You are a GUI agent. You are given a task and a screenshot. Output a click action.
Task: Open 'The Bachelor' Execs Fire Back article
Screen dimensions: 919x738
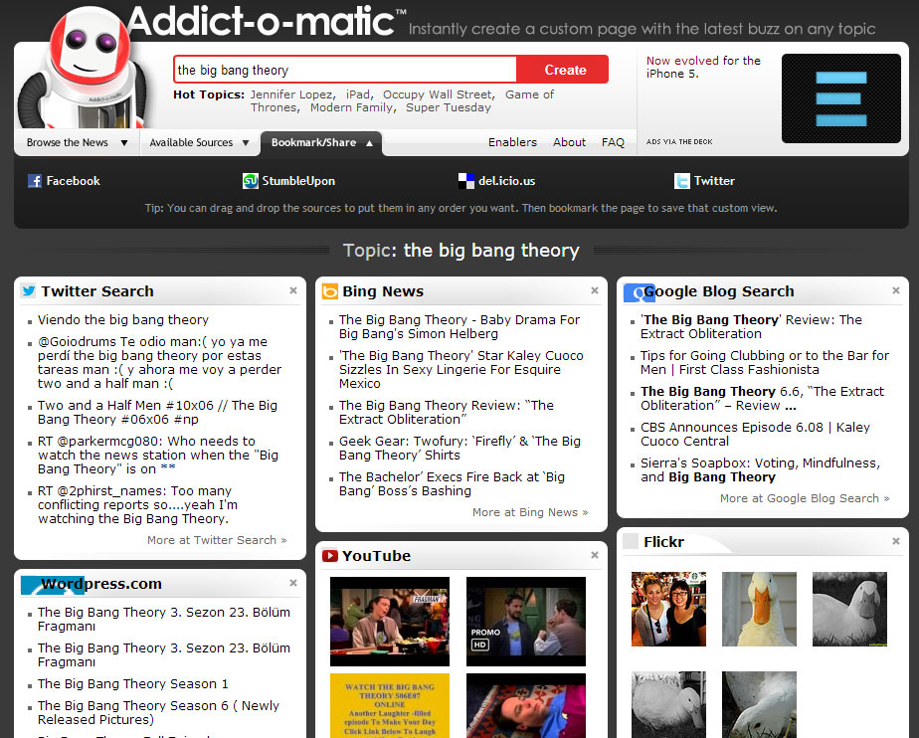tap(452, 483)
